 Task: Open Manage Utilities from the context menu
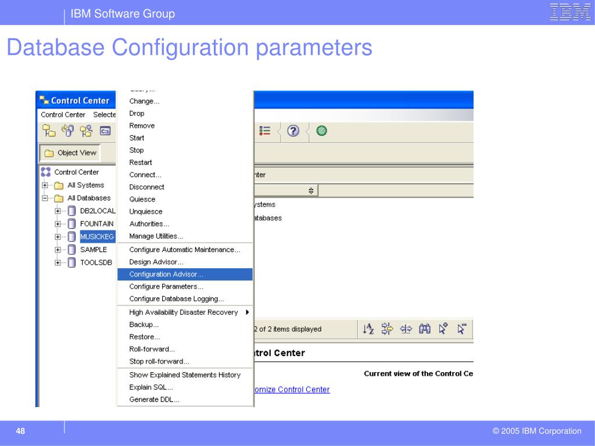coord(185,236)
